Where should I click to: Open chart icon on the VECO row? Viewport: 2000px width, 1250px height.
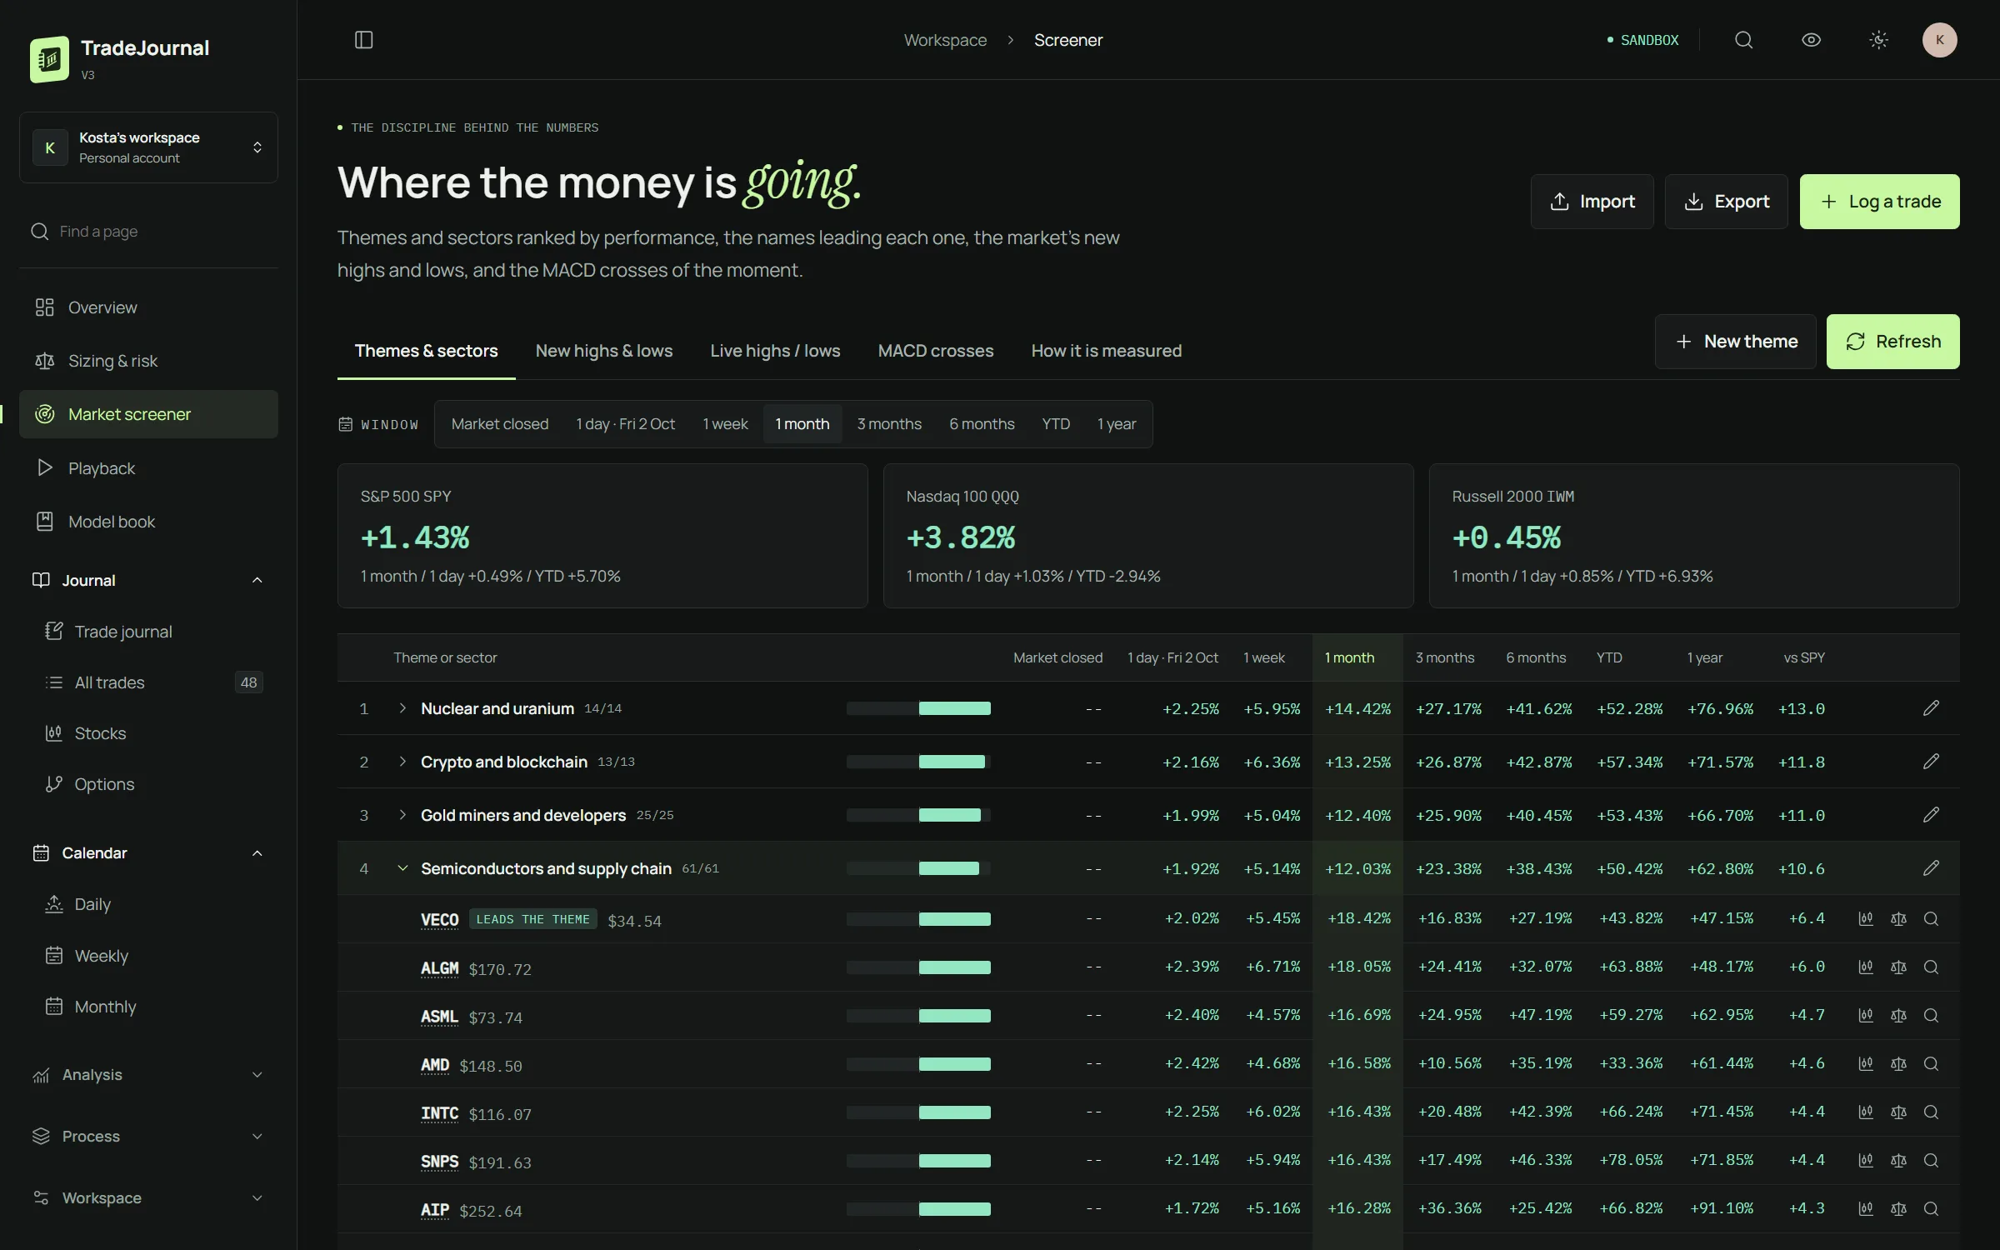[x=1866, y=918]
